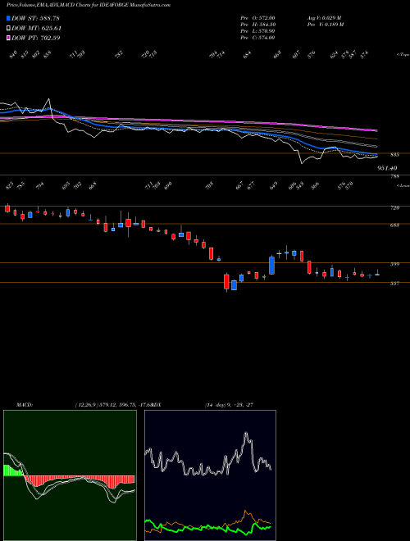Click the 683 price level label
This screenshot has width=410, height=541.
tap(394, 225)
